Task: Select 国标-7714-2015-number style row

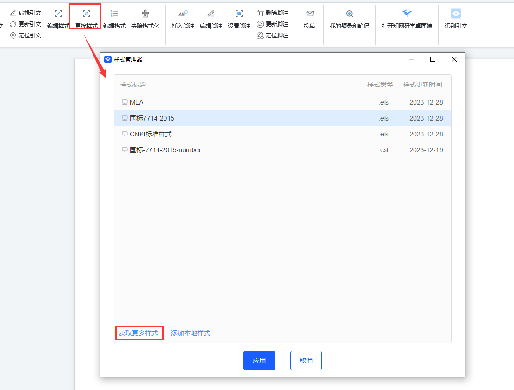Action: [283, 150]
